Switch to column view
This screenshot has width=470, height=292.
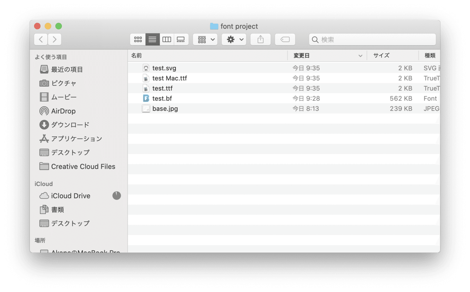coord(166,39)
